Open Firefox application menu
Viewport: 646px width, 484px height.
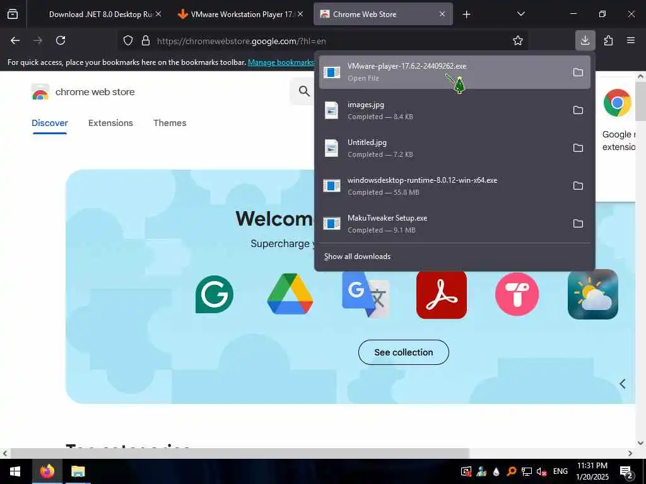pos(631,40)
